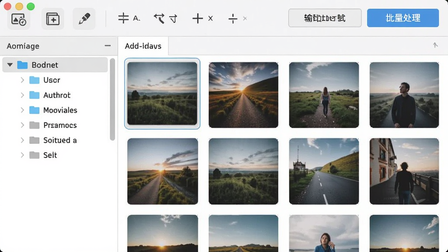Click the large plus toolbar icon
Screen dimensions: 448x252
[197, 18]
